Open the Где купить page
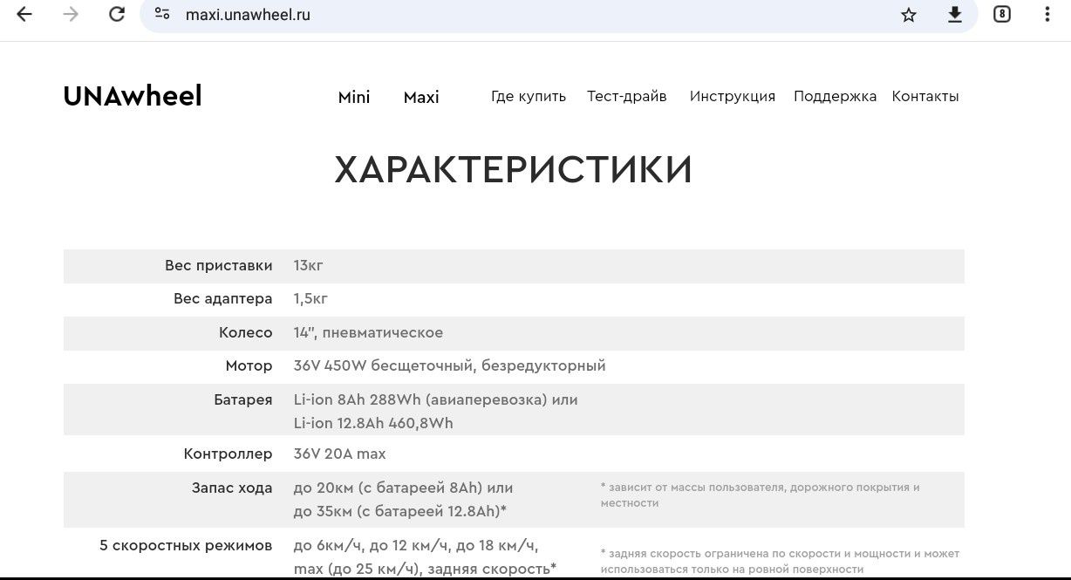Viewport: 1071px width, 580px height. click(529, 97)
